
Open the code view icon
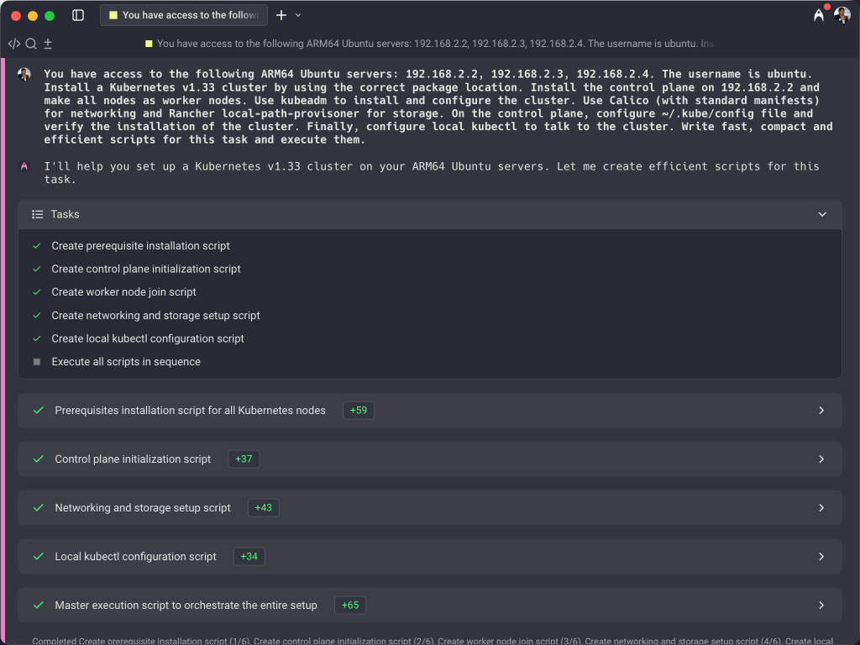13,44
